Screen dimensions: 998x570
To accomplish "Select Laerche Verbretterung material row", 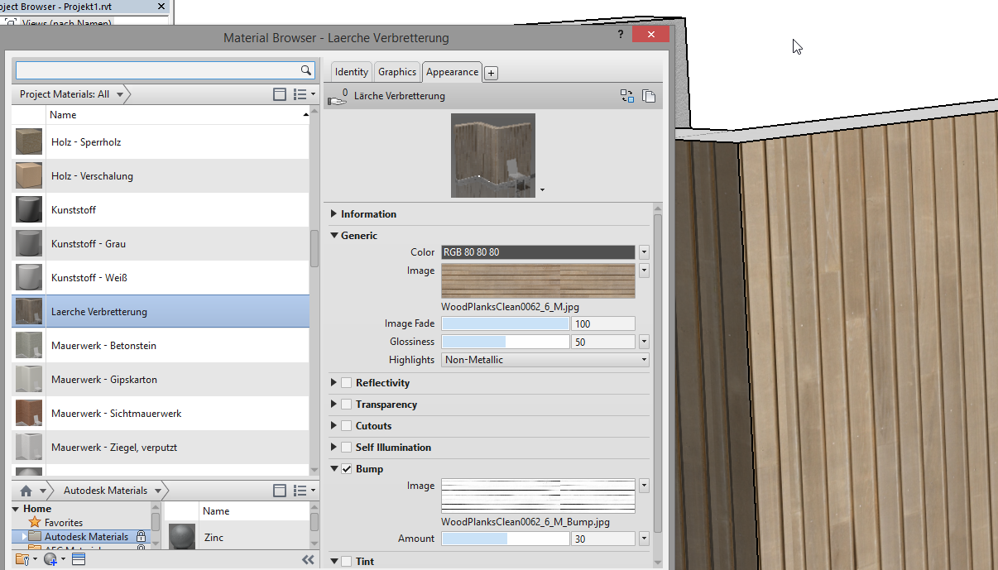I will click(x=161, y=312).
